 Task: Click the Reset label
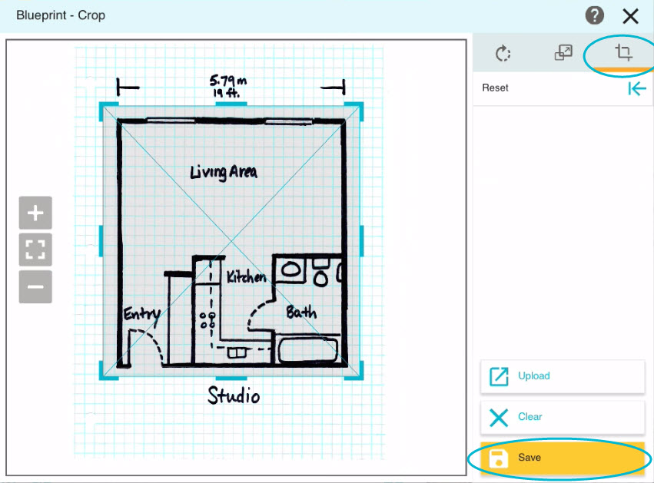click(x=495, y=88)
